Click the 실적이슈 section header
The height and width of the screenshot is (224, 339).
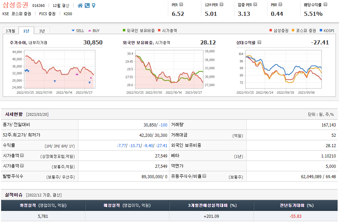[x=14, y=195]
